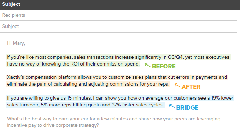
Task: Click the line about calculating and adjusting commissions
Action: (x=88, y=84)
